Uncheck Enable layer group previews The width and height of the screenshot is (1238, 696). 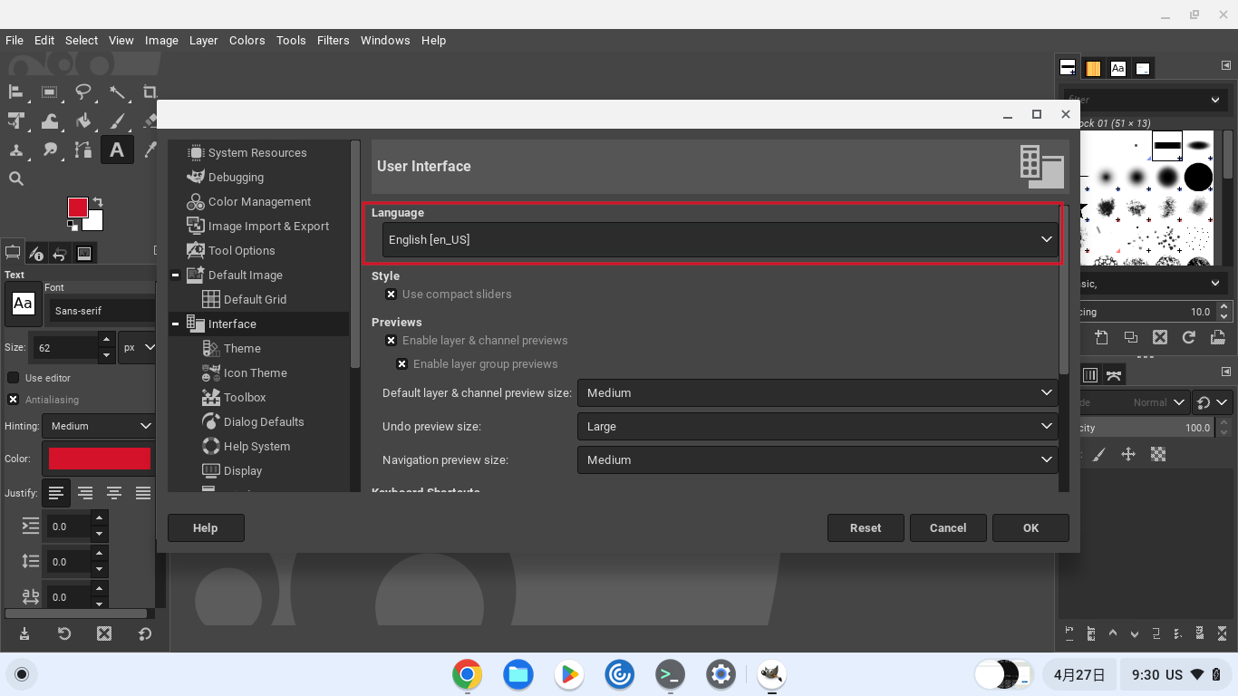401,364
